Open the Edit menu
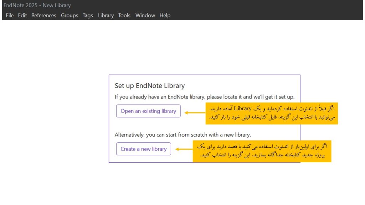Image resolution: width=365 pixels, height=205 pixels. (22, 15)
